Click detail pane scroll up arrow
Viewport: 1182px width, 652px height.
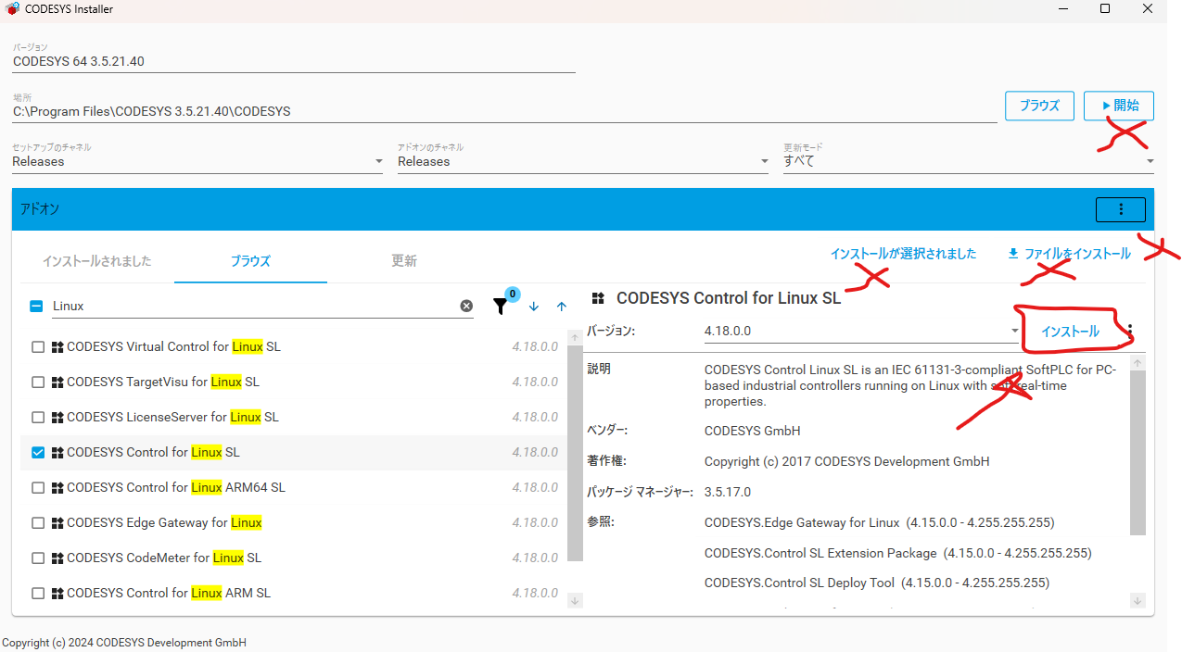pos(1138,363)
